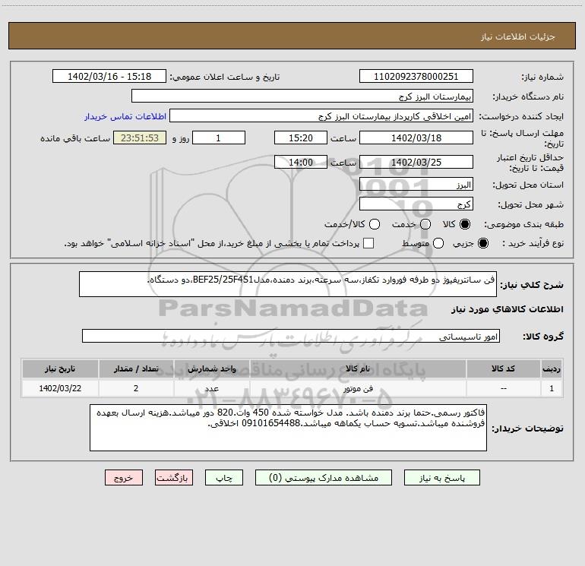
Task: Click the buyer notes text area
Action: [x=288, y=428]
